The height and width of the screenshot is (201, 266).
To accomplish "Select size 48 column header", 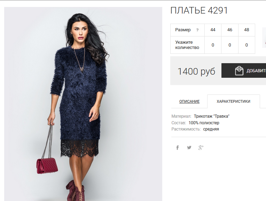I will 247,30.
